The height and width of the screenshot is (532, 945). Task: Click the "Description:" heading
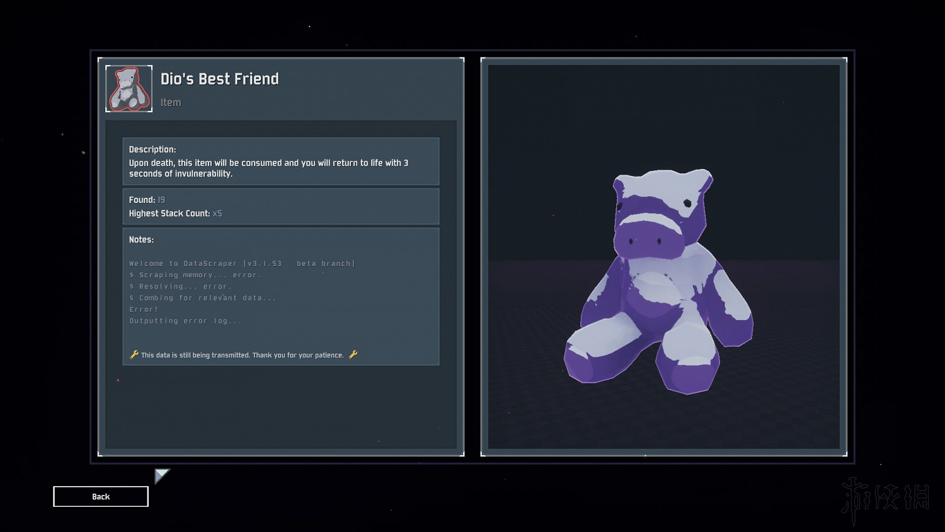pos(152,149)
